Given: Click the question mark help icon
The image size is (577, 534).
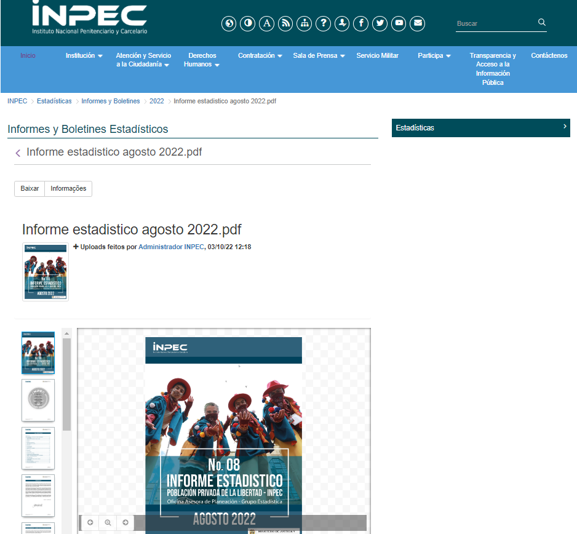Looking at the screenshot, I should coord(323,23).
